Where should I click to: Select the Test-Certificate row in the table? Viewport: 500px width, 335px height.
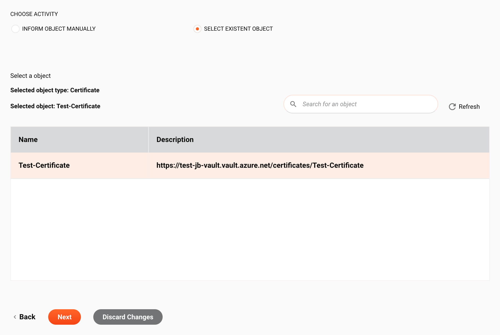pos(250,165)
